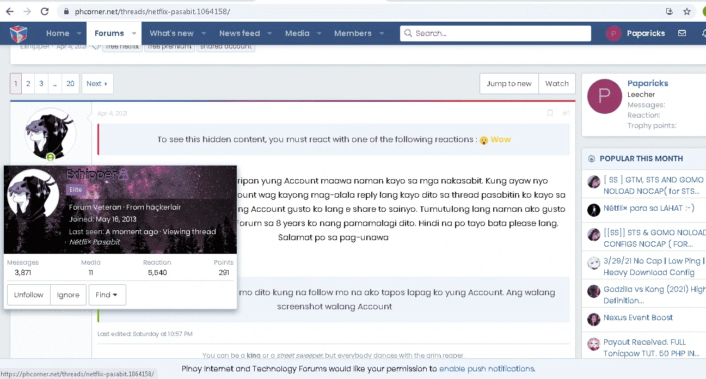The width and height of the screenshot is (706, 379).
Task: Bookmark page with star icon
Action: click(x=687, y=11)
